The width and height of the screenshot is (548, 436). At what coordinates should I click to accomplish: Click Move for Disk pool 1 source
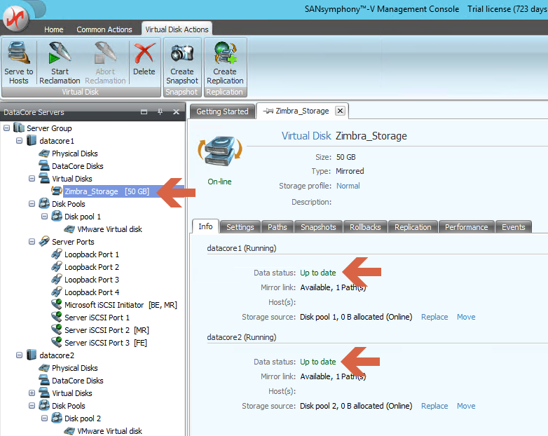tap(466, 317)
